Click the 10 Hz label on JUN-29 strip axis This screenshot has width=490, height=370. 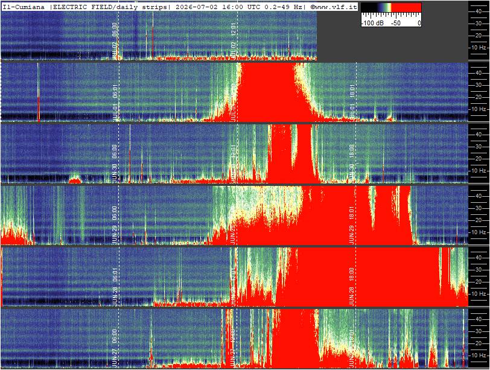pyautogui.click(x=479, y=232)
